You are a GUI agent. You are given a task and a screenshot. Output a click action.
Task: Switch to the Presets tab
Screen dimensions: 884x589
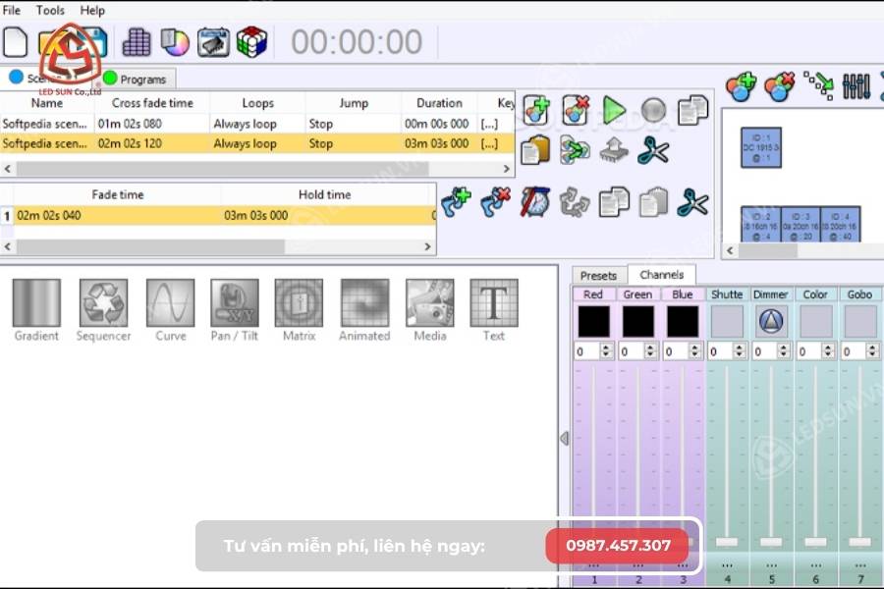[x=598, y=275]
